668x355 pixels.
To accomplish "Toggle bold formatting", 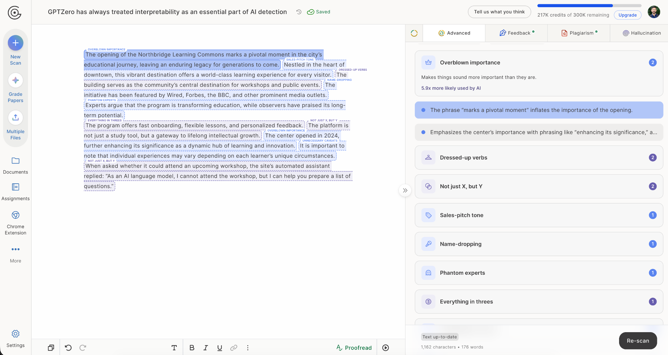I will (192, 348).
